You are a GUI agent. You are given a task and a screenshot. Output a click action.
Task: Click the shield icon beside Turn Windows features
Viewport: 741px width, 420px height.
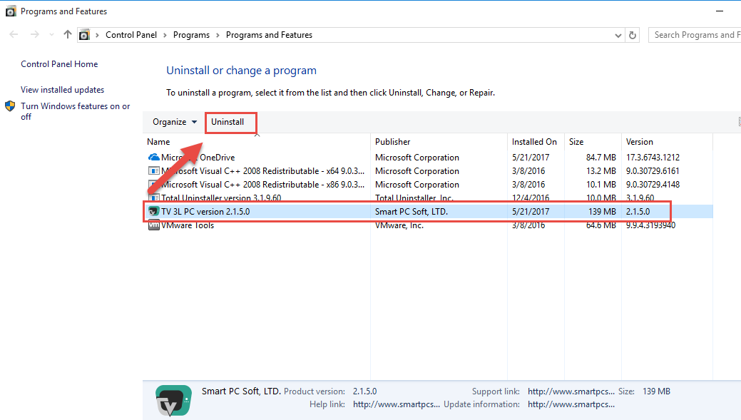point(10,106)
